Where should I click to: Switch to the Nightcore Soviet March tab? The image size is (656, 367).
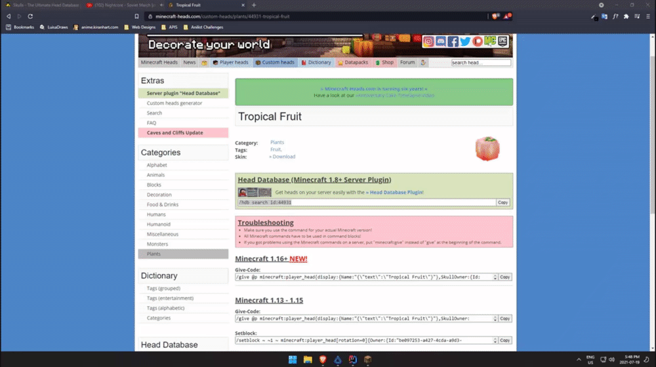(x=124, y=5)
